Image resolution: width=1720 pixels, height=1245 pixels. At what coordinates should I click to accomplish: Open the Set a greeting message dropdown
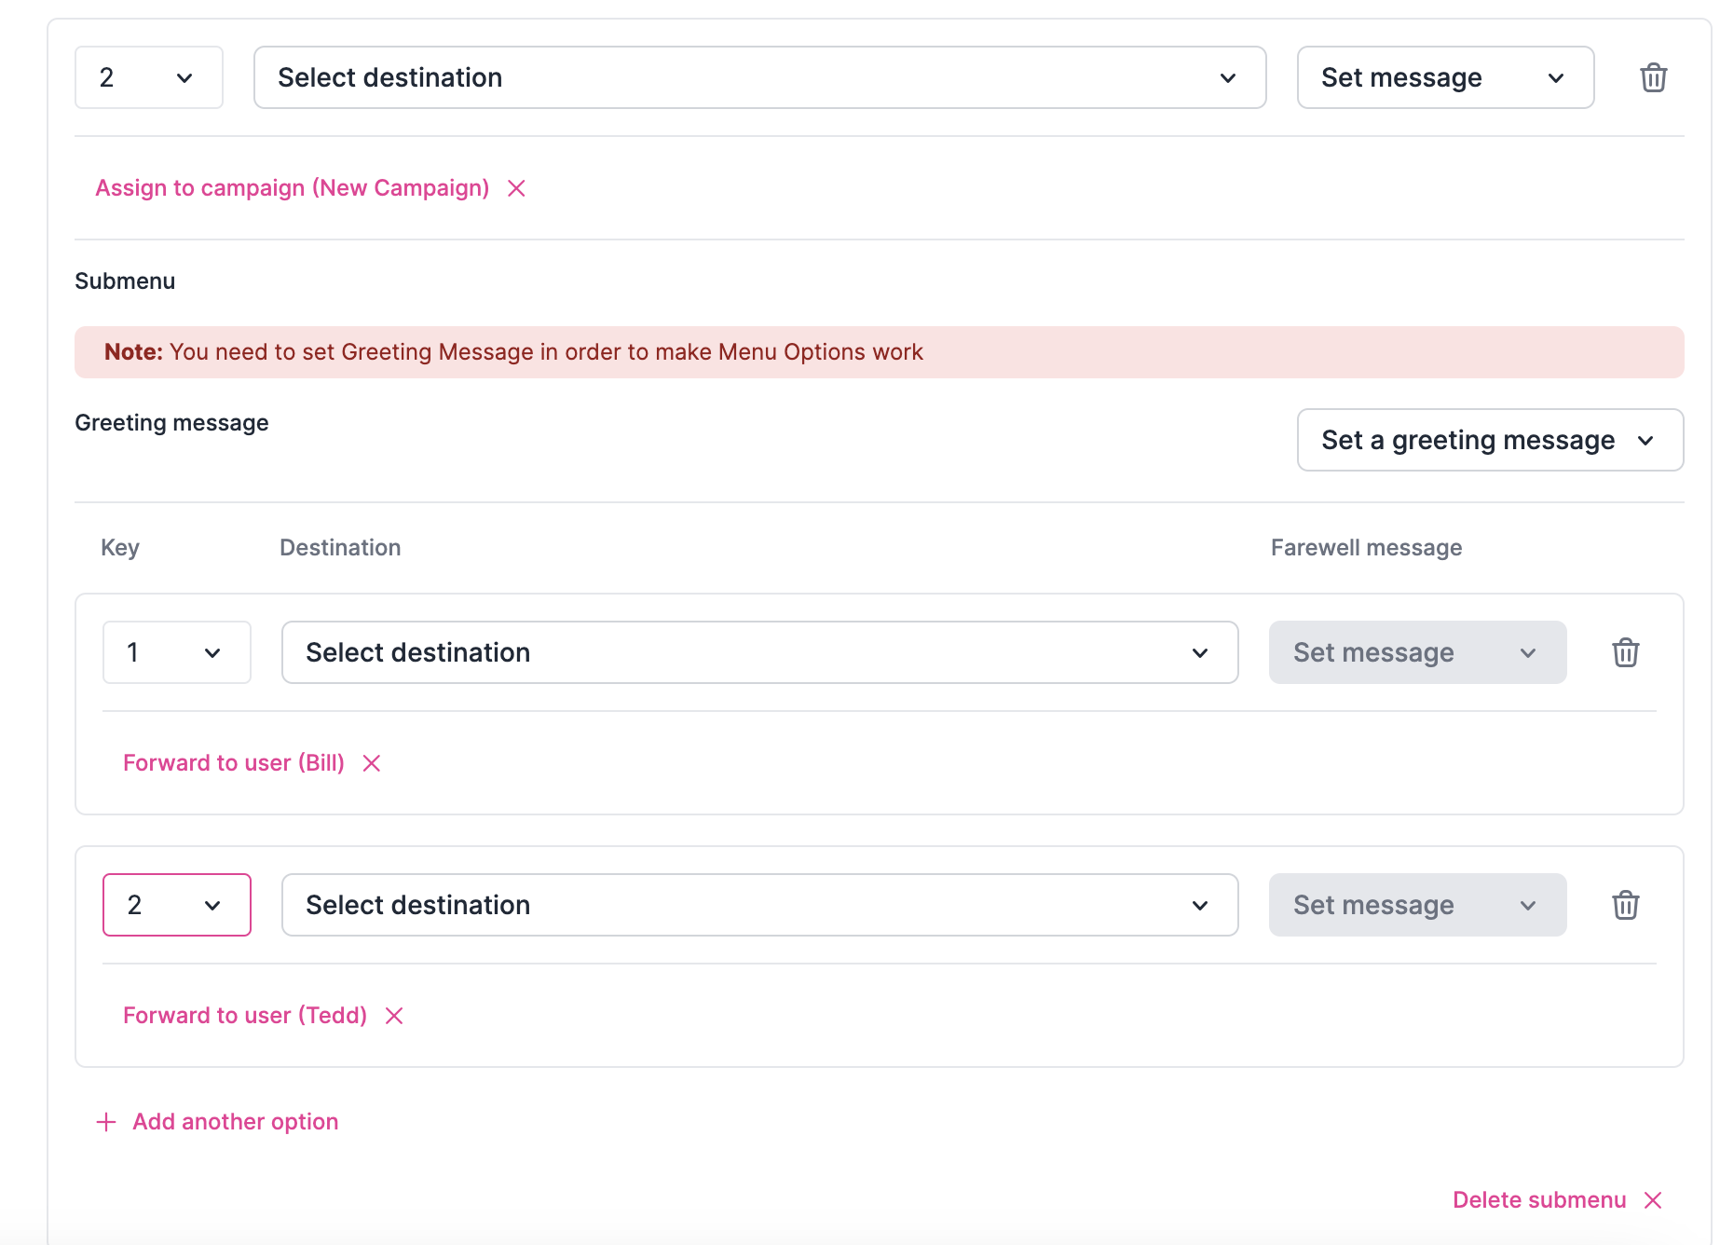point(1489,440)
